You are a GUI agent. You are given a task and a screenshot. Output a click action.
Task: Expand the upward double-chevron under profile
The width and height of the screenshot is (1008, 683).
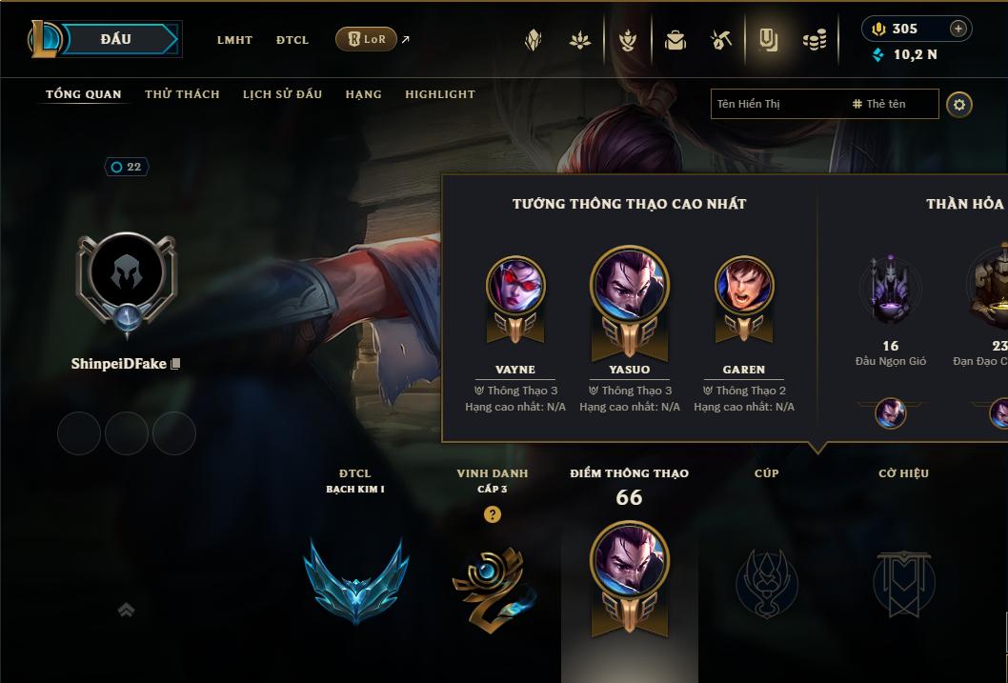(126, 610)
